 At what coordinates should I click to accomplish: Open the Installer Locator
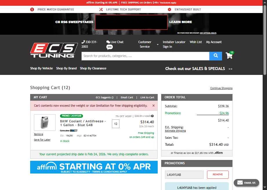pos(174,42)
